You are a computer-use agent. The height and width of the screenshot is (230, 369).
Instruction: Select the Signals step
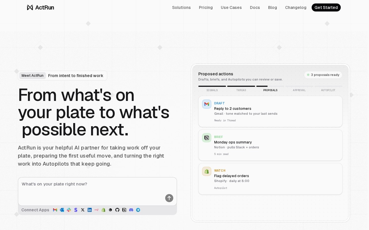pyautogui.click(x=212, y=90)
